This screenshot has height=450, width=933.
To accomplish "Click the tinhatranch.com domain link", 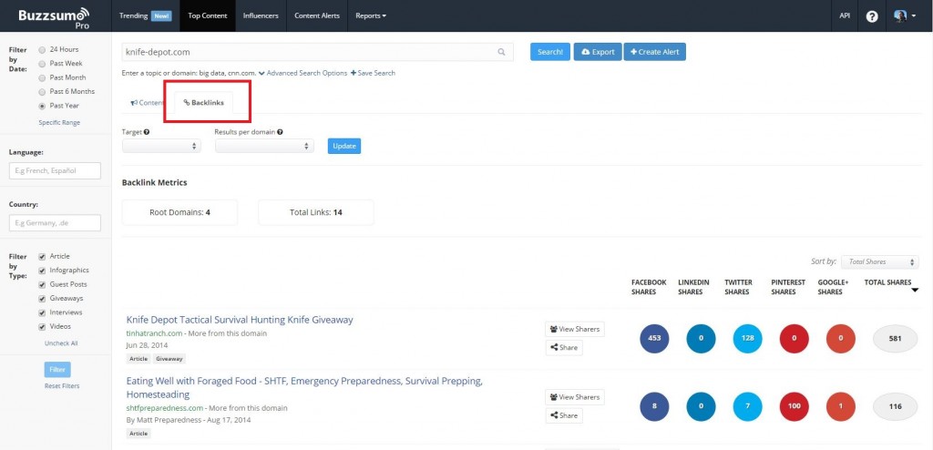I will (x=154, y=333).
